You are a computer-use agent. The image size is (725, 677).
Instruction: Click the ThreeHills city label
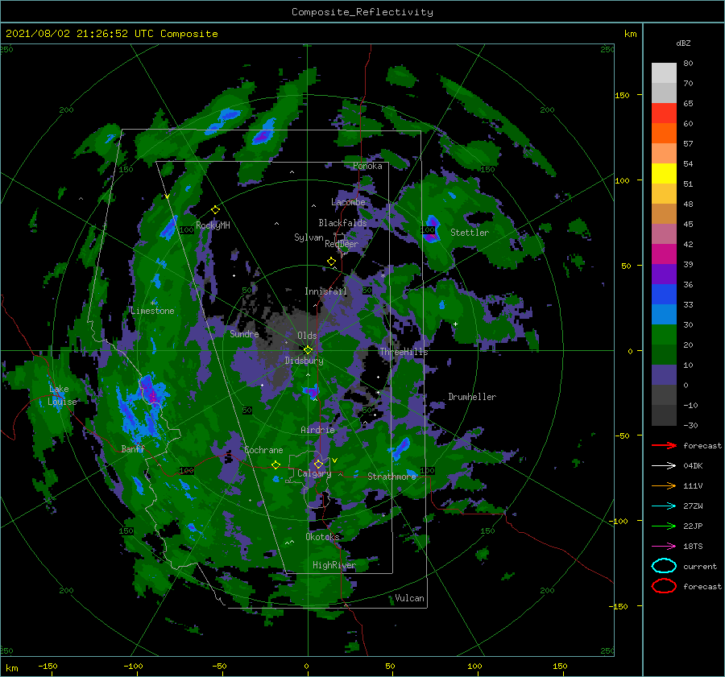pos(404,352)
